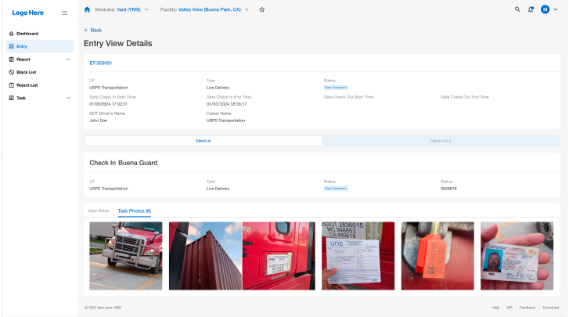This screenshot has width=569, height=317.
Task: Toggle the hamburger menu icon
Action: click(65, 13)
